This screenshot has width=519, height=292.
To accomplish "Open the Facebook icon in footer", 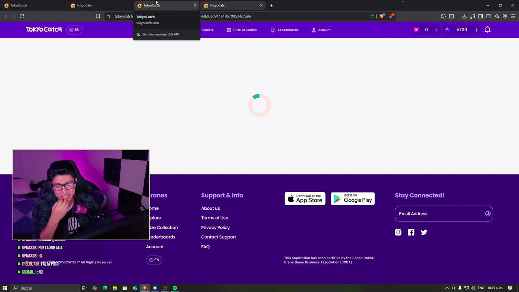I will point(411,232).
